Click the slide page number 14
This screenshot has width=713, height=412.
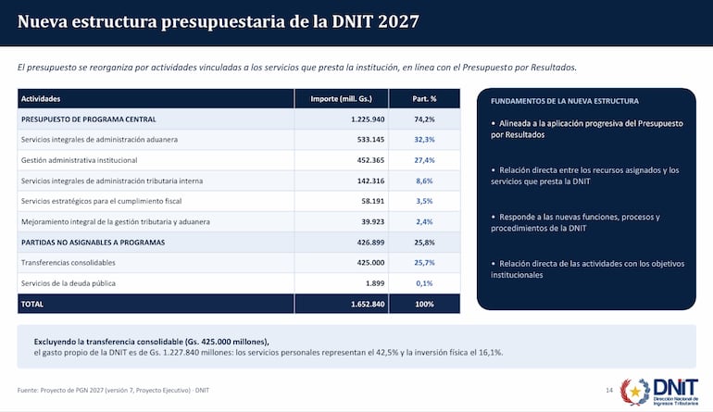click(609, 390)
